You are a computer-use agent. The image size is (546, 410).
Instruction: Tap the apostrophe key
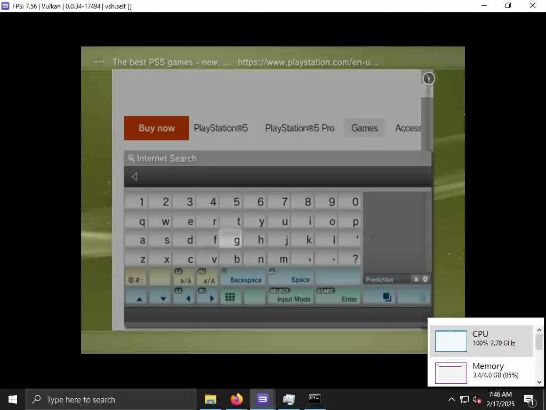(x=350, y=240)
